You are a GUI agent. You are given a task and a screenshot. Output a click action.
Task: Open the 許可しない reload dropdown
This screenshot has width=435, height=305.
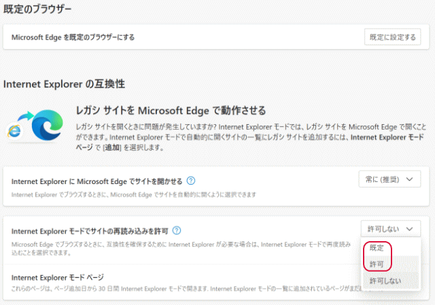391,229
